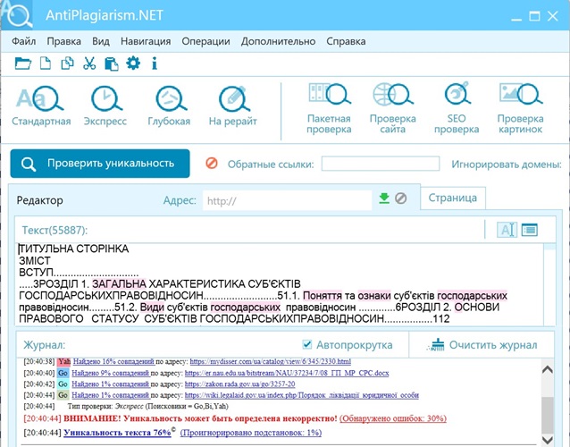The image size is (570, 447).
Task: Open the Справка menu
Action: point(346,41)
